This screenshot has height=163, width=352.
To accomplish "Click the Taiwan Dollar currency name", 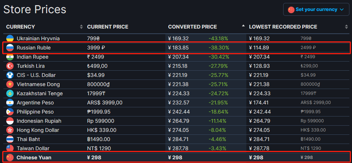I will tap(33, 148).
